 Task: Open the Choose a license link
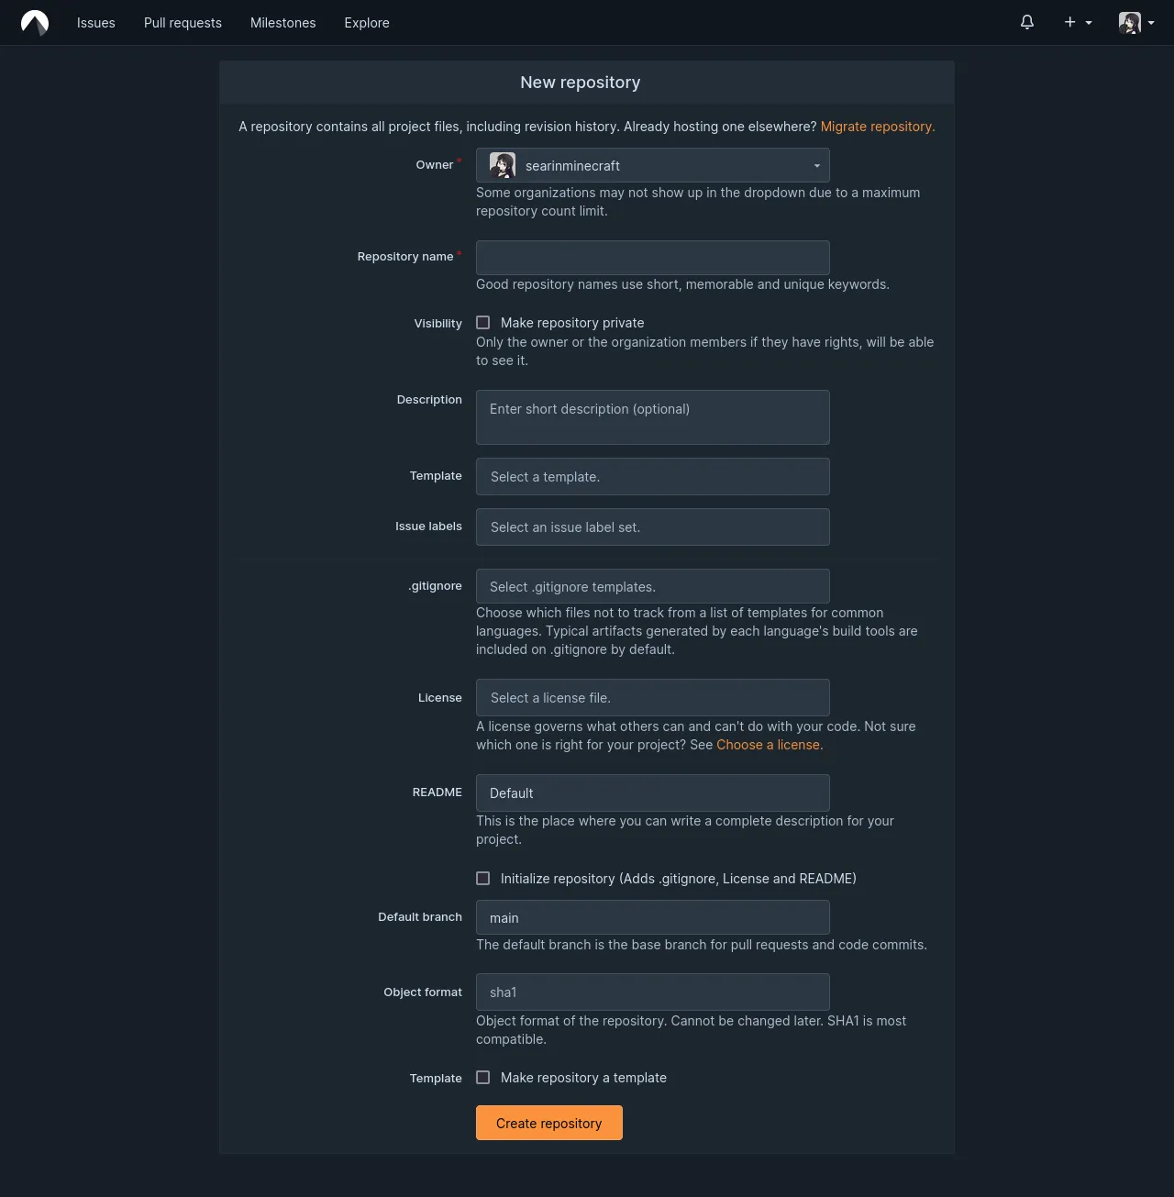tap(769, 744)
